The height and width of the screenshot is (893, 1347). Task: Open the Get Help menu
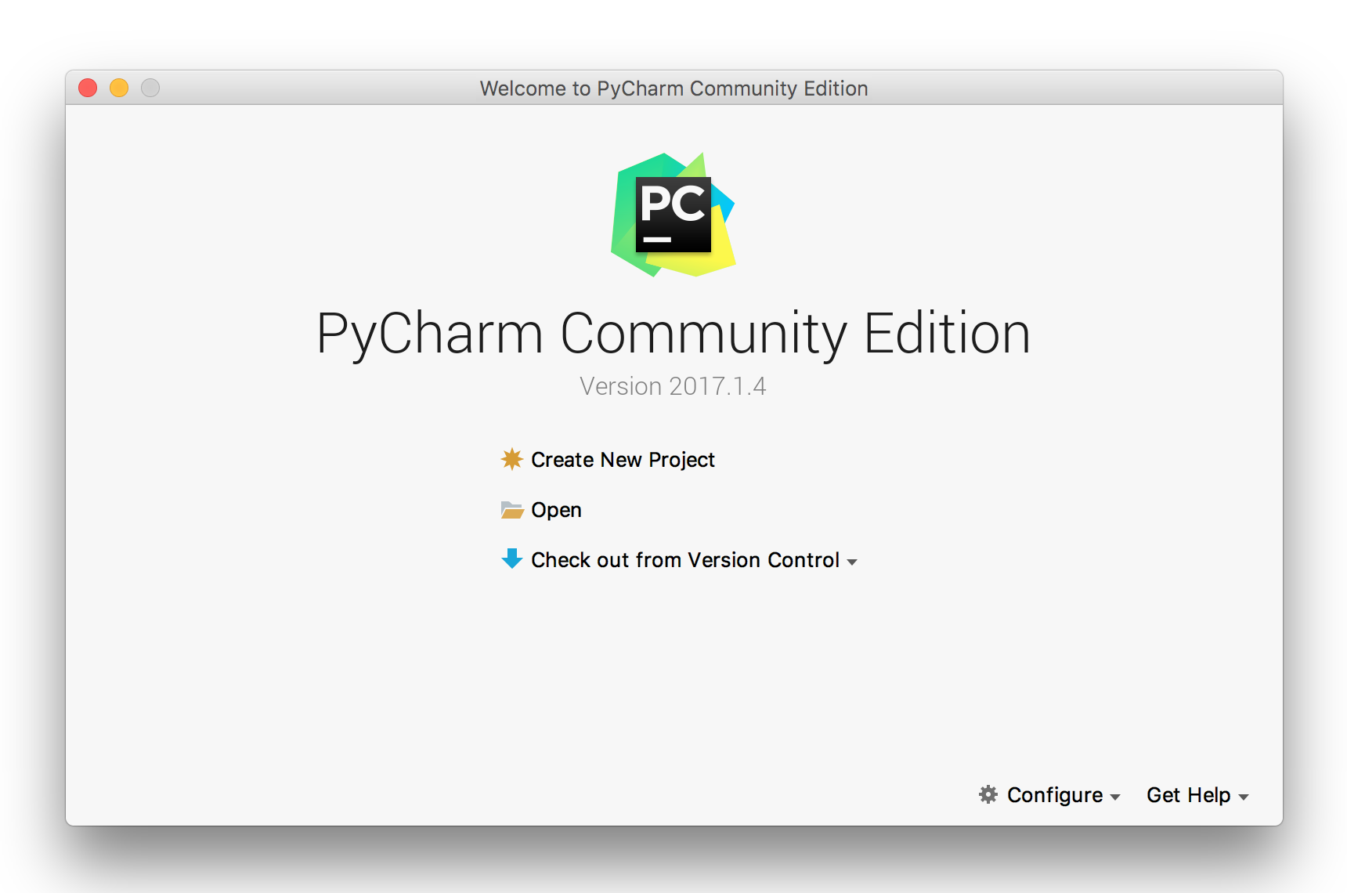tap(1188, 795)
